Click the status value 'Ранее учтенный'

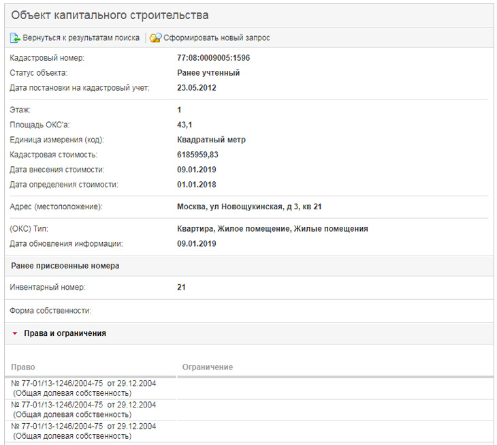[x=208, y=73]
